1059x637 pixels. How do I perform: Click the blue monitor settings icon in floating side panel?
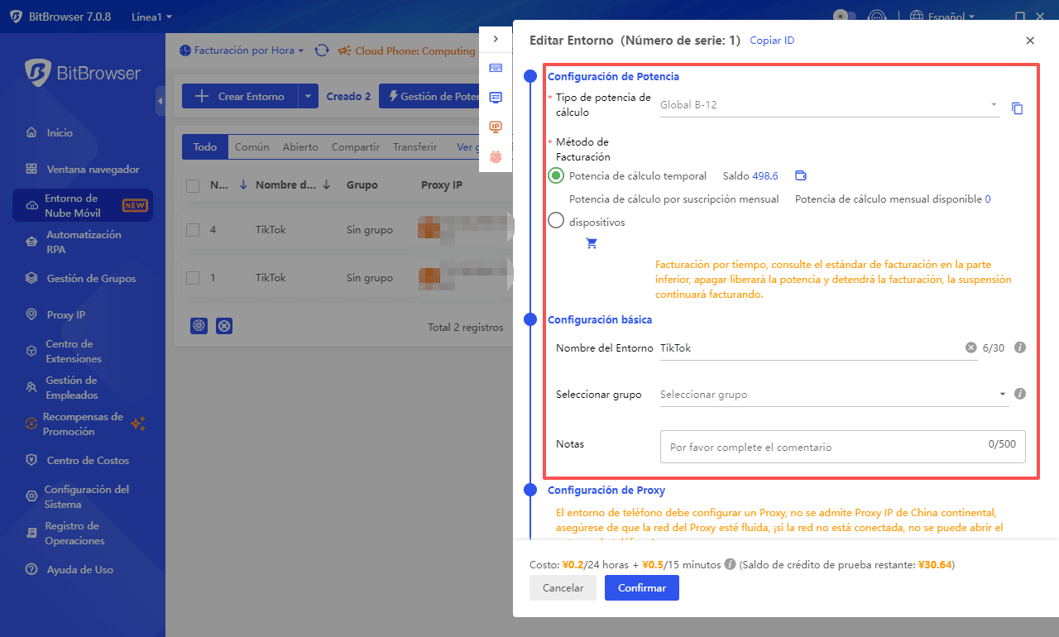click(x=496, y=97)
